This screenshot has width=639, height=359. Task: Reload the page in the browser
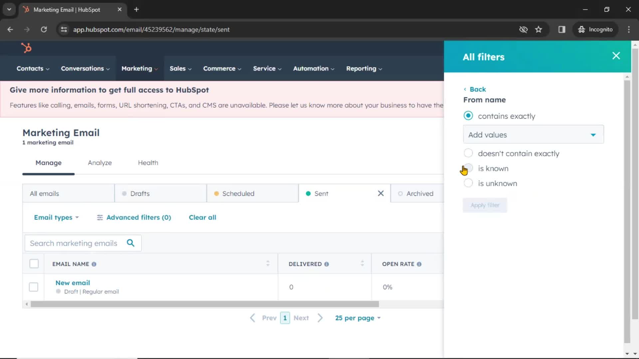point(44,30)
